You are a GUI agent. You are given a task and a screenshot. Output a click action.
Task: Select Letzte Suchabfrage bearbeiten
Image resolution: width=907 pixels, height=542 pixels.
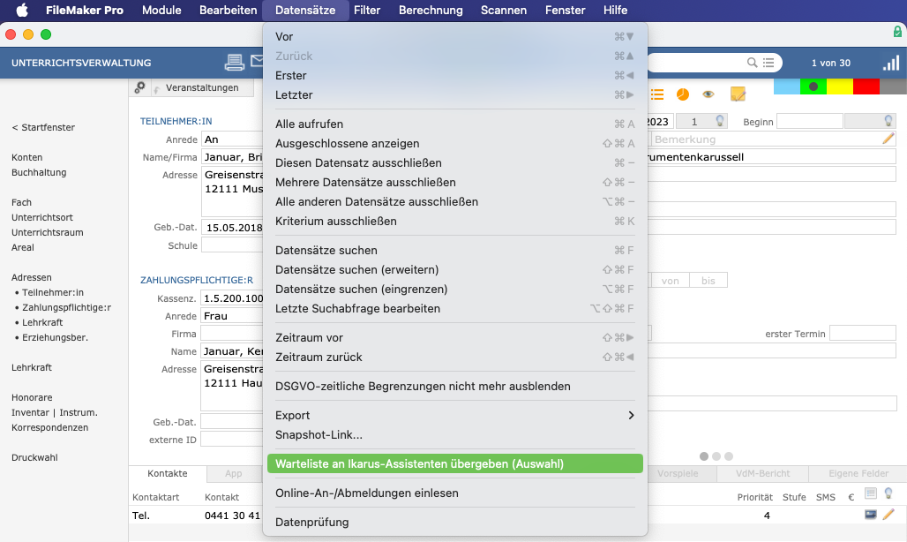tap(454, 308)
